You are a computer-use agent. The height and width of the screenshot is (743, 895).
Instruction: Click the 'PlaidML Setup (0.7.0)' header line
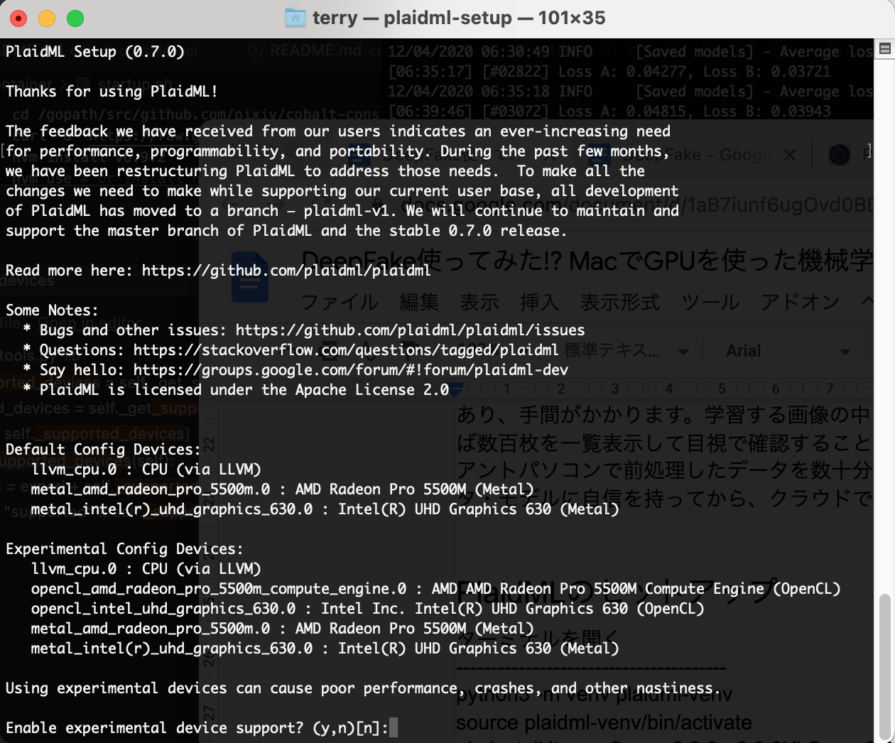(x=95, y=52)
